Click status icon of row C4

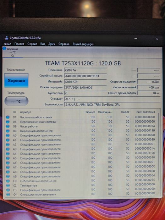click(x=8, y=195)
